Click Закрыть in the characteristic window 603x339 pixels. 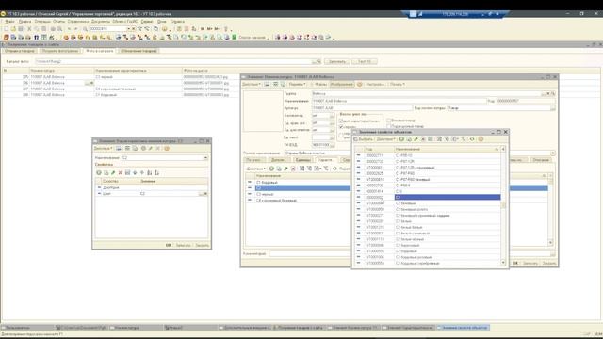[202, 245]
